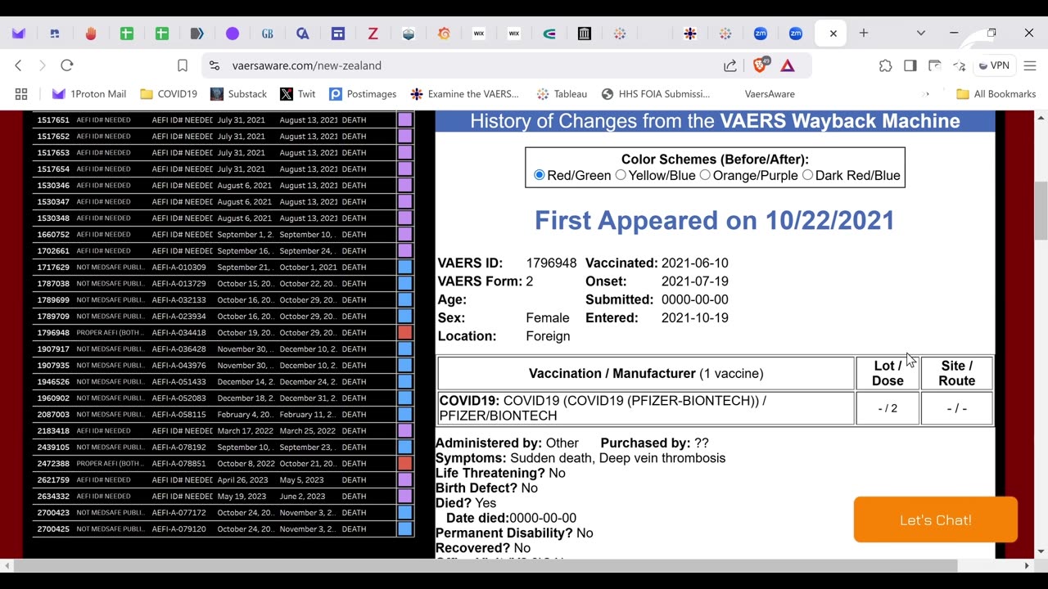1048x589 pixels.
Task: Select table row with VAERS ID 2700425
Action: (x=223, y=529)
